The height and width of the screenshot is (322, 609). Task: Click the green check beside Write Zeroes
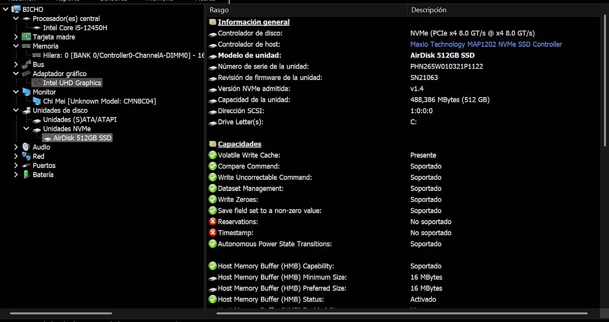click(213, 200)
